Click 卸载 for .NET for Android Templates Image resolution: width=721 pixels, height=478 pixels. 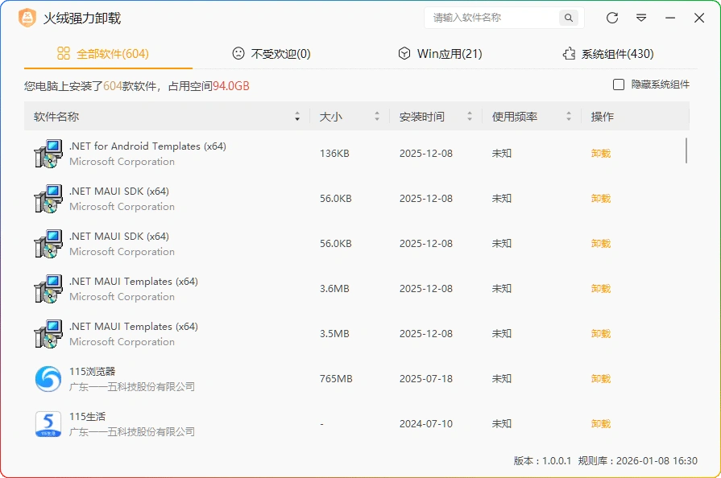tap(600, 153)
